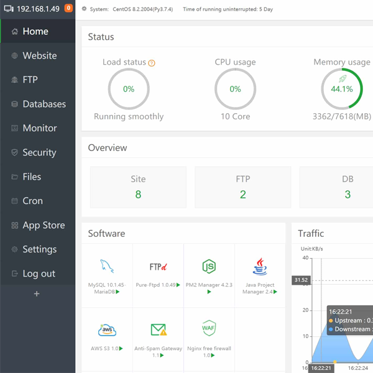Viewport: 373px width, 373px height.
Task: Click the Settings gear icon in sidebar
Action: [14, 249]
